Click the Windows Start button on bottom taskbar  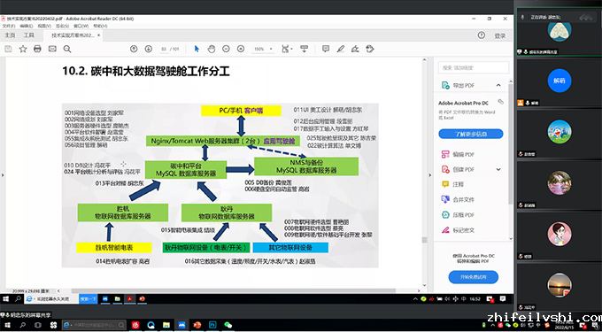pyautogui.click(x=7, y=325)
